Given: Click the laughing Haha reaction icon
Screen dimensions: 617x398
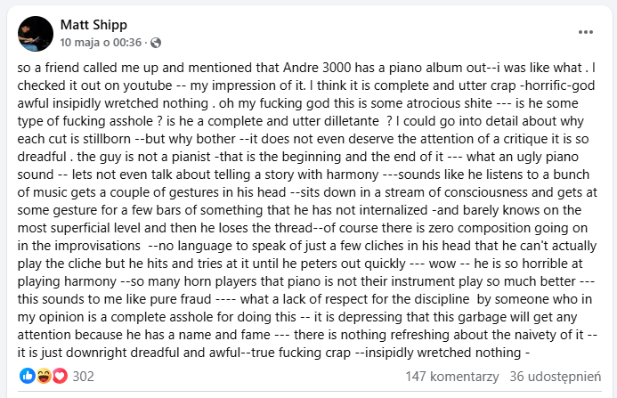Looking at the screenshot, I should 44,376.
